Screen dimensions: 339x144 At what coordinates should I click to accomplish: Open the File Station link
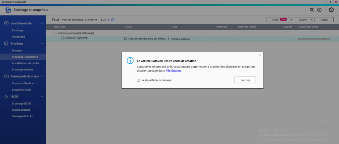tap(173, 71)
